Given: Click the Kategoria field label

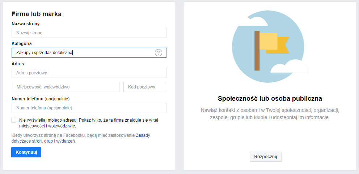Looking at the screenshot, I should coord(21,44).
